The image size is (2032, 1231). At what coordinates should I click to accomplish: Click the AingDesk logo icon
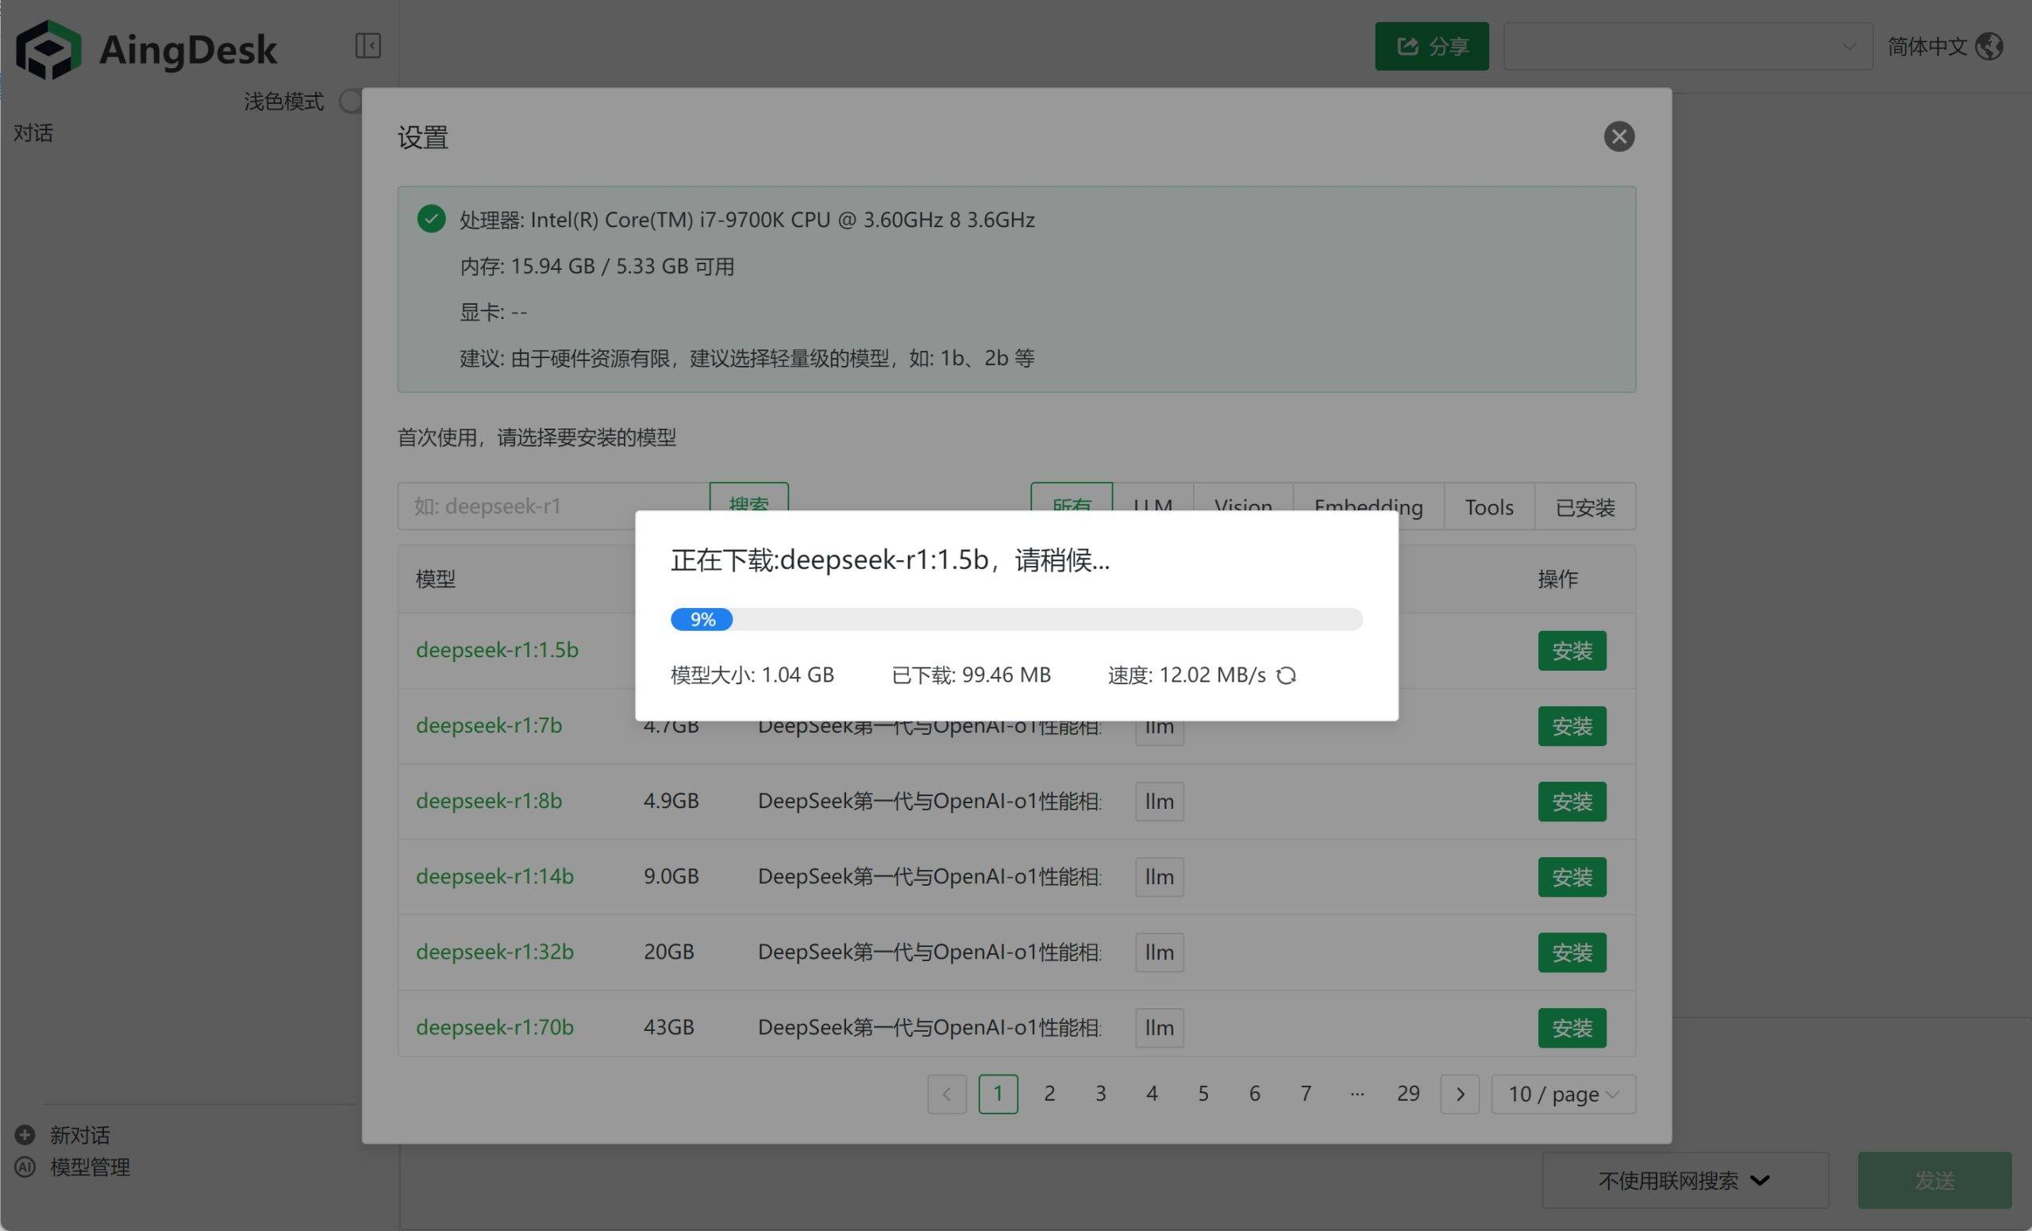[x=48, y=49]
